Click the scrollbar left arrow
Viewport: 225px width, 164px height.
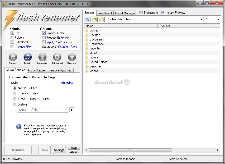coord(86,150)
